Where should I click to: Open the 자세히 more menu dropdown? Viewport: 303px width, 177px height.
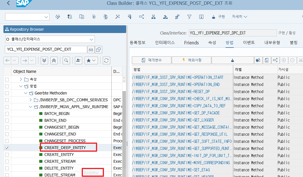point(239,17)
